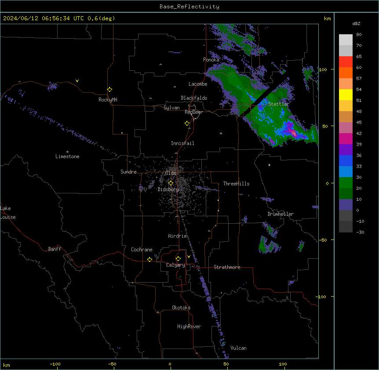379x370 pixels.
Task: Click the dBZ legend heading
Action: click(x=356, y=24)
